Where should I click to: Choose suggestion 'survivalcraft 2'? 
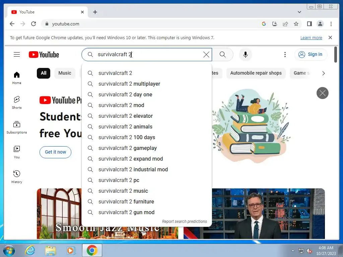coord(147,73)
